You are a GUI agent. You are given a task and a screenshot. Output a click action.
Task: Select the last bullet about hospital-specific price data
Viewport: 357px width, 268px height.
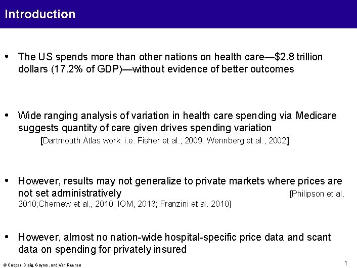(x=174, y=243)
